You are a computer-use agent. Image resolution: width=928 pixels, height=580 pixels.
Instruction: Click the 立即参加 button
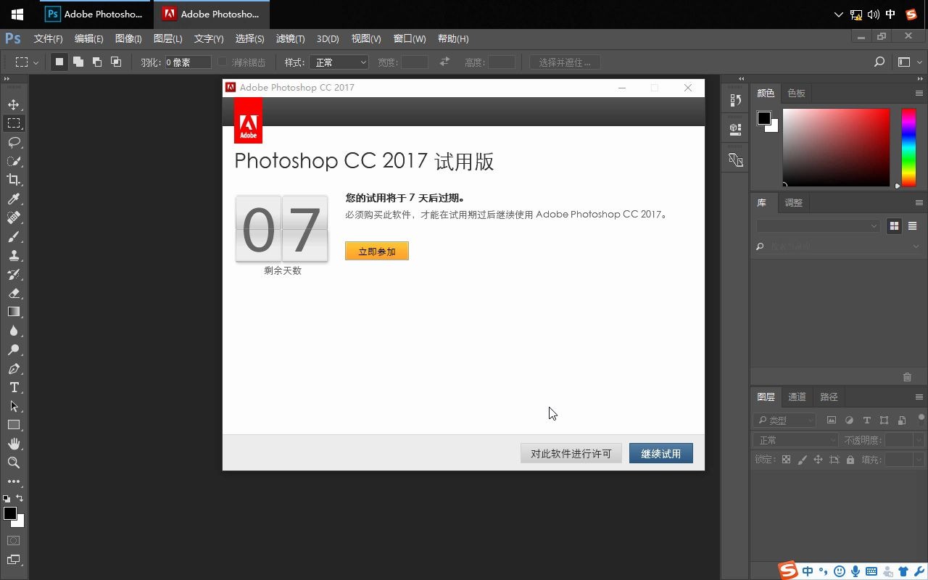[x=377, y=250]
